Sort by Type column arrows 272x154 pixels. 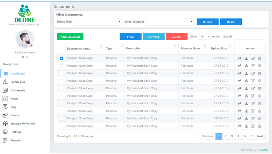click(x=121, y=46)
